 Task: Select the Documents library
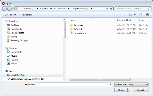pos(16,52)
